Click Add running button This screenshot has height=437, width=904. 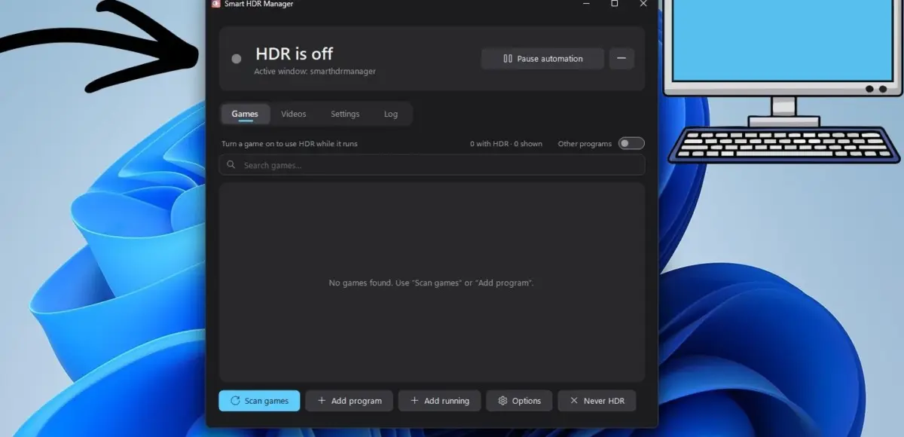(x=440, y=401)
